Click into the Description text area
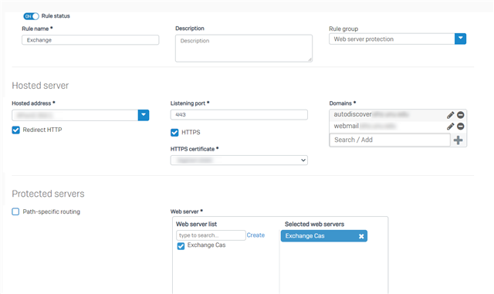 (x=244, y=48)
